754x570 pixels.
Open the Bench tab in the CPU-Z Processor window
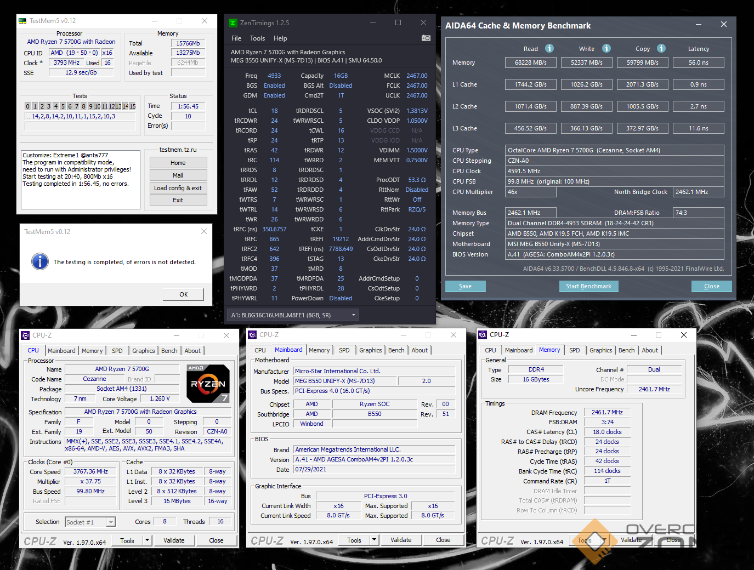[169, 351]
